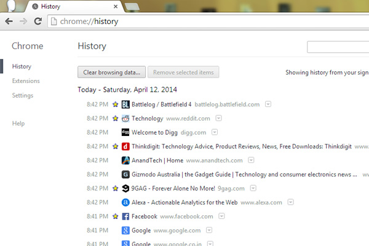The width and height of the screenshot is (369, 246).
Task: Click the page icon in address bar
Action: point(54,22)
